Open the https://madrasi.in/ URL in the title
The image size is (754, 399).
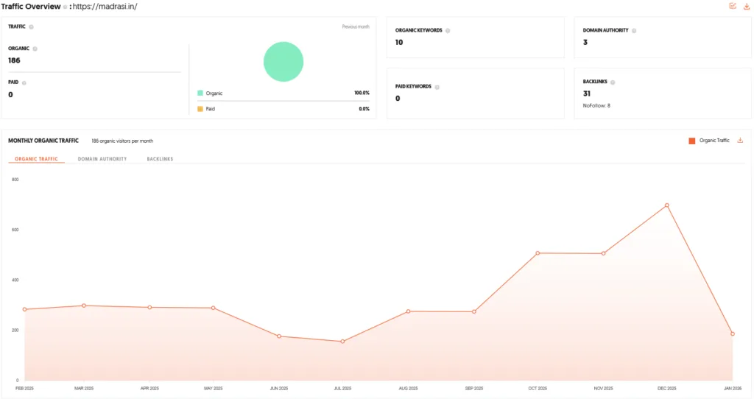click(105, 7)
